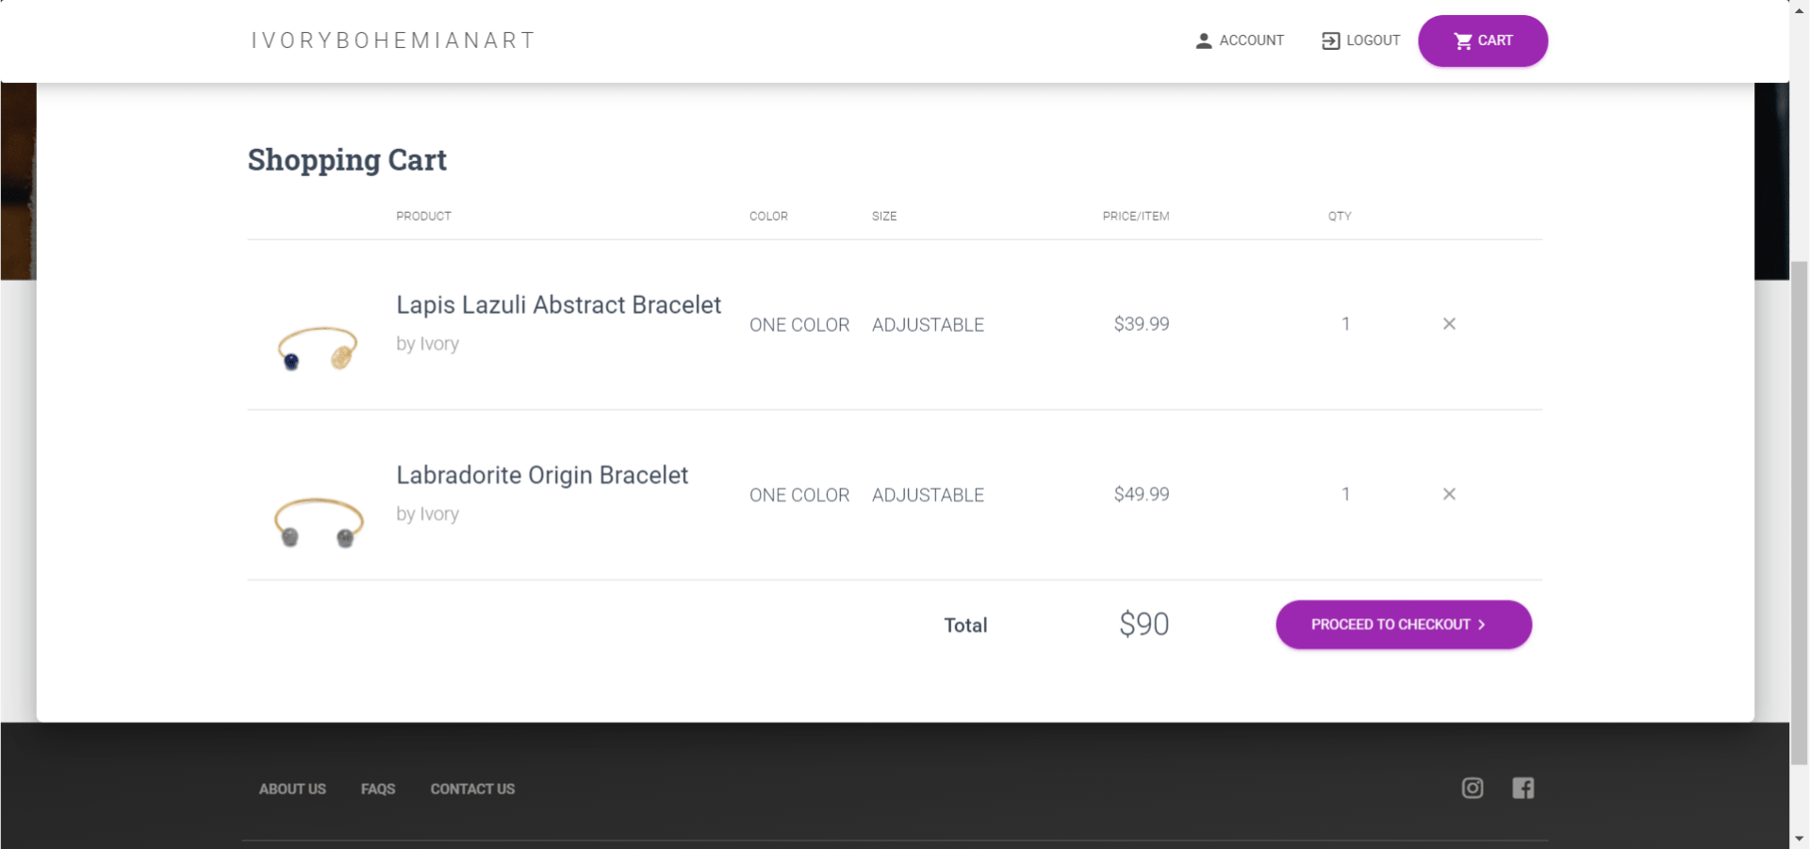This screenshot has width=1810, height=849.
Task: Click quantity value of Lapis Lazuli bracelet
Action: pyautogui.click(x=1346, y=324)
